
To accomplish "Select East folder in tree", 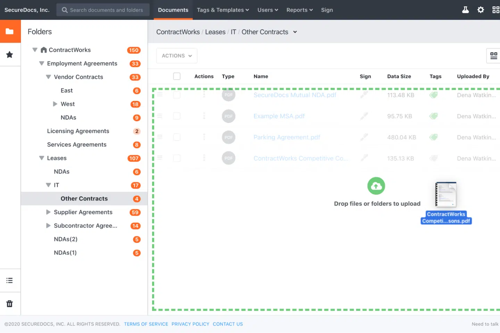I will pos(67,91).
